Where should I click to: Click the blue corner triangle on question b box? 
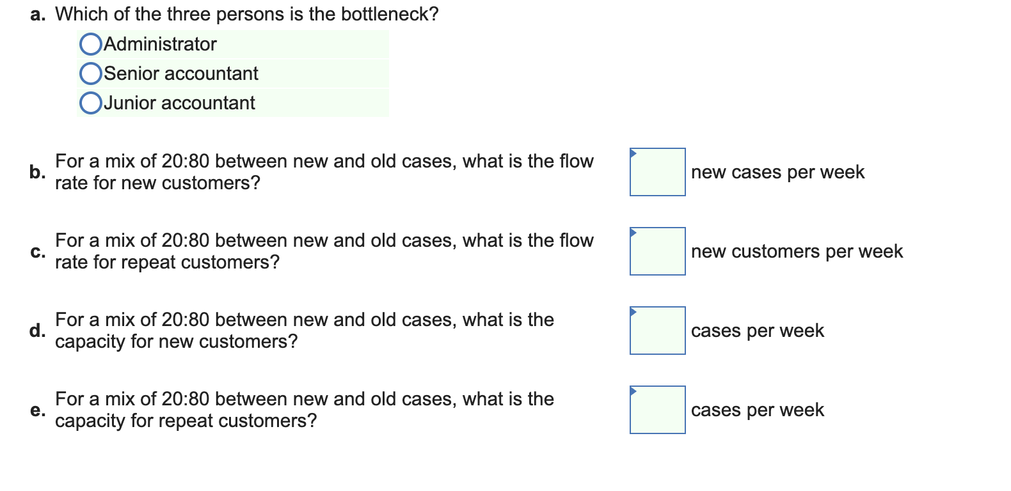coord(633,153)
